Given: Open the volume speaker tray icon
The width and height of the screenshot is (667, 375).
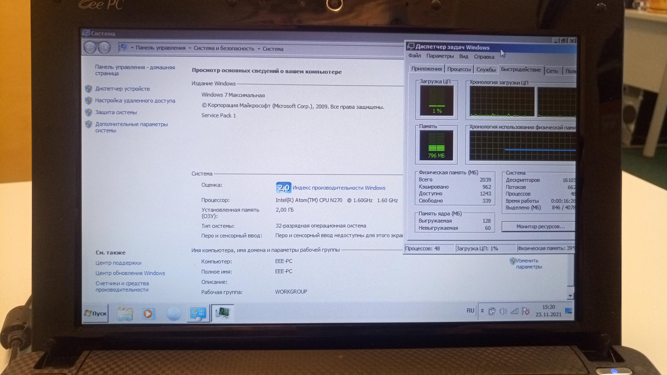Looking at the screenshot, I should coord(503,311).
